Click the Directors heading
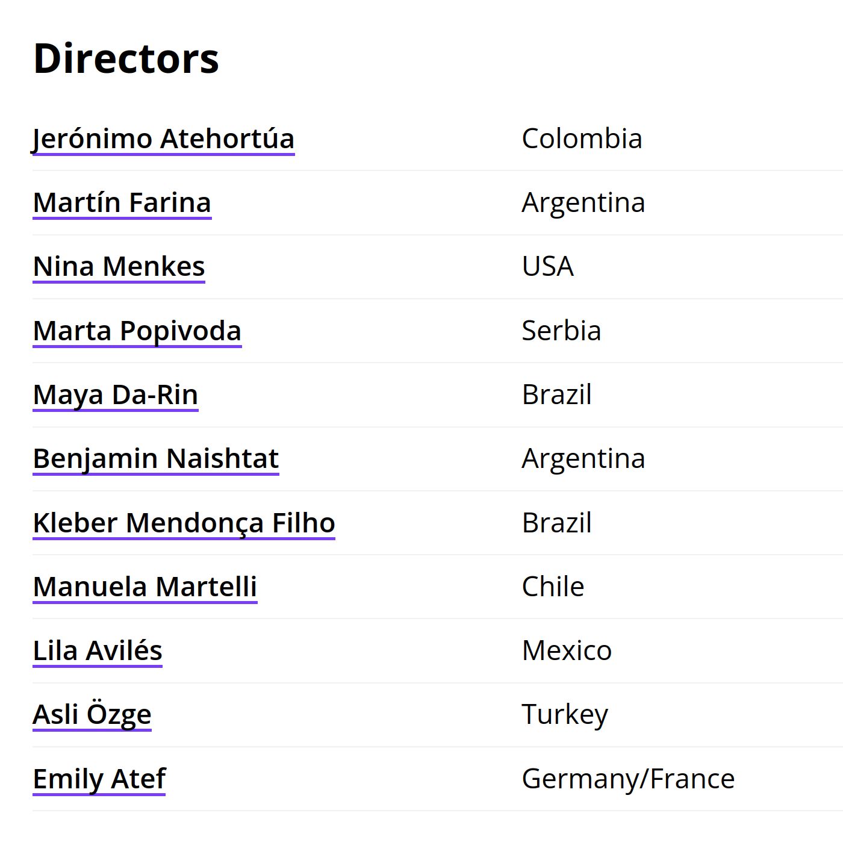 [126, 58]
